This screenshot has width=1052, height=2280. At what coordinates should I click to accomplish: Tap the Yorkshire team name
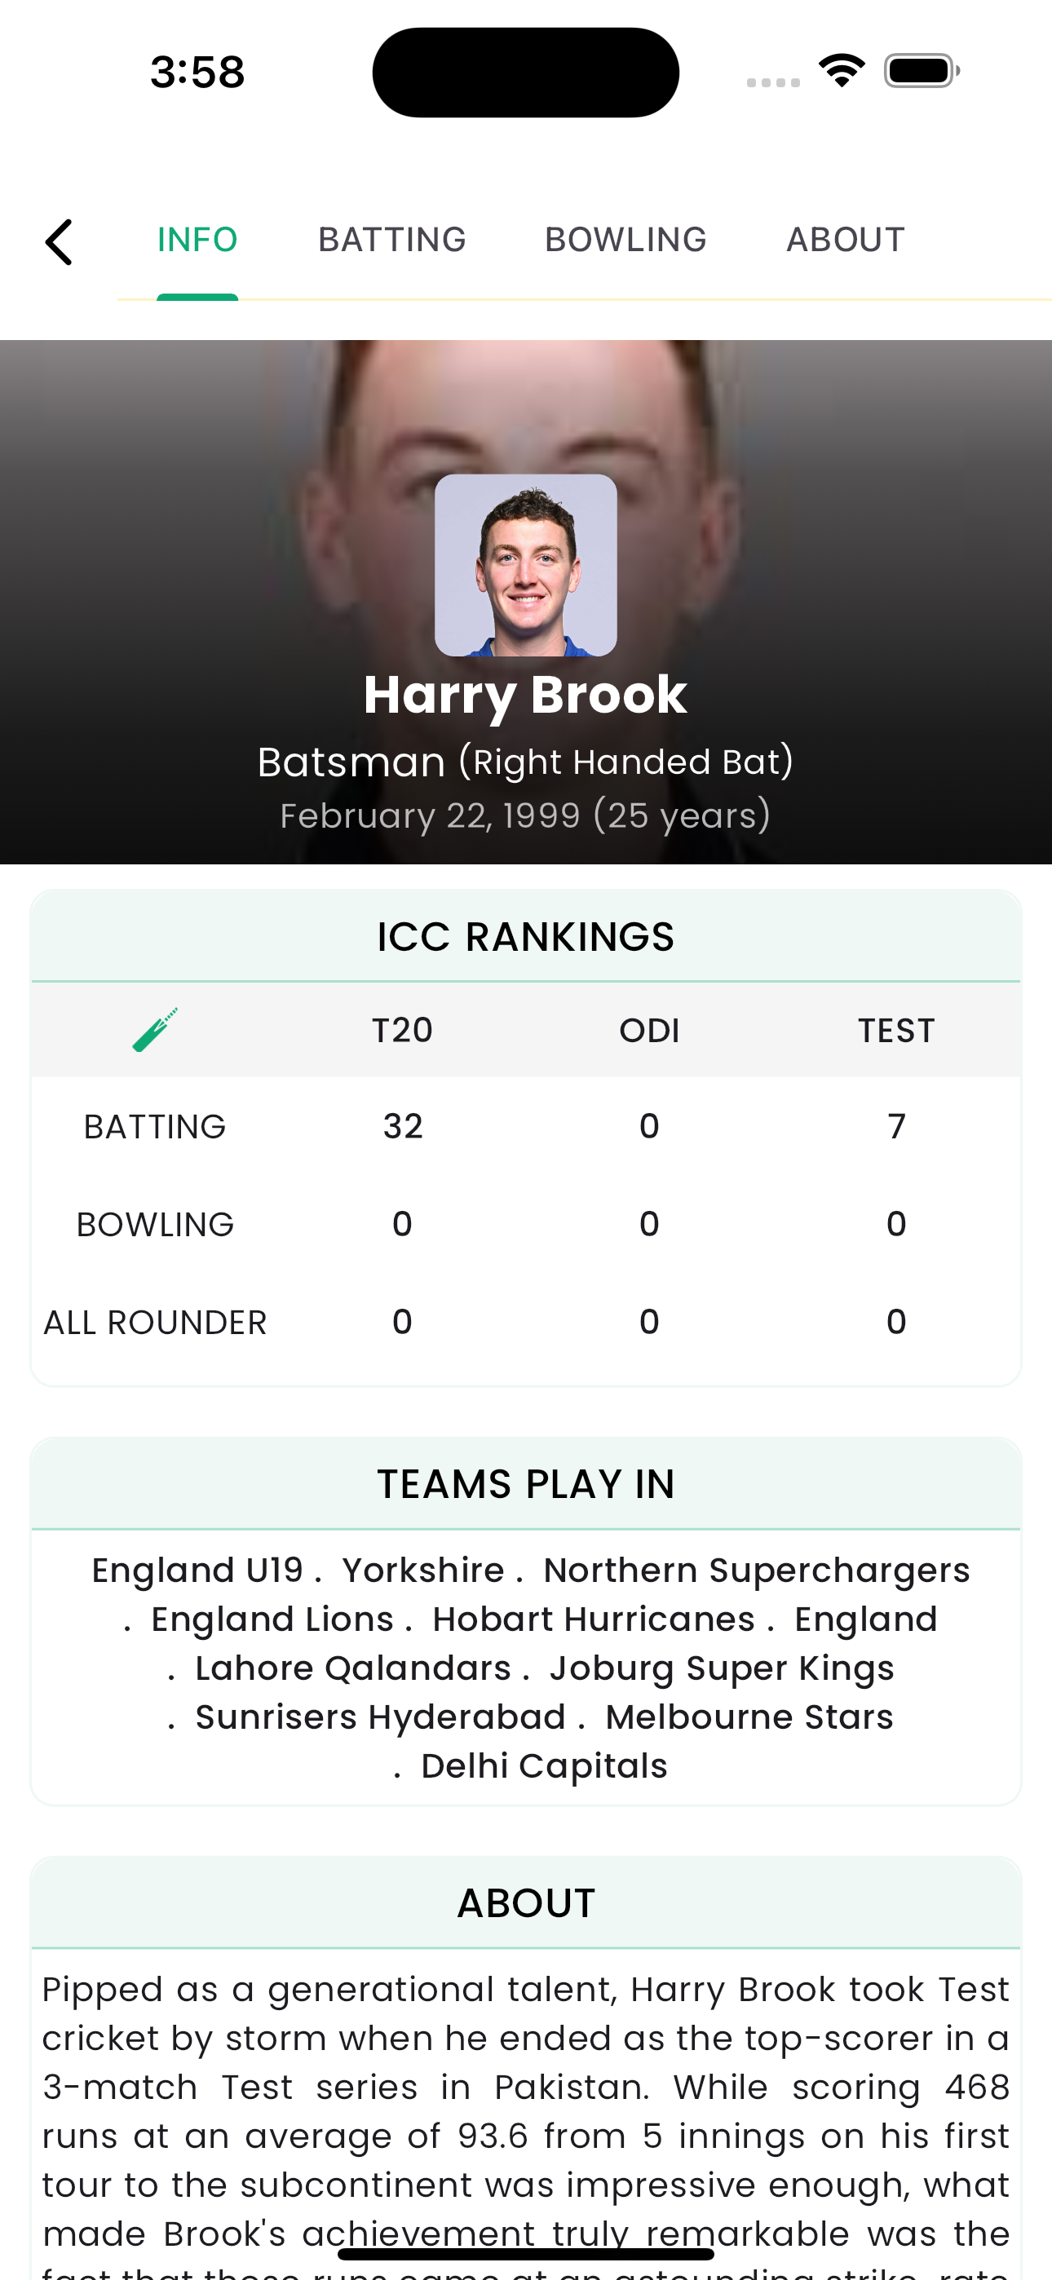click(x=422, y=1571)
